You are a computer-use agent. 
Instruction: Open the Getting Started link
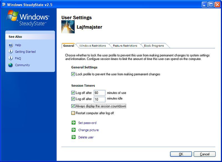25,52
